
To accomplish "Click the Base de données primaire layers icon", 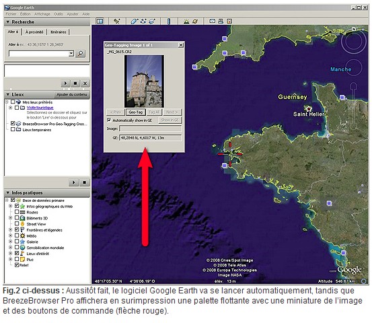I will pyautogui.click(x=19, y=201).
